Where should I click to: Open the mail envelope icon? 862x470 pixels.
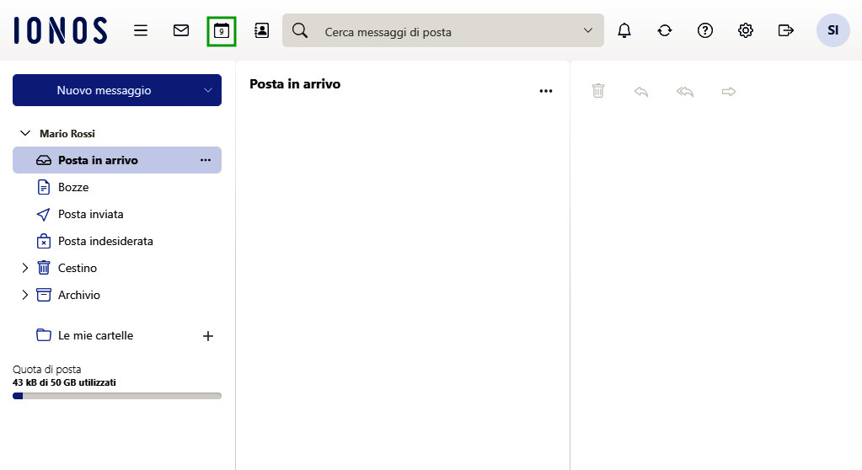pos(181,30)
